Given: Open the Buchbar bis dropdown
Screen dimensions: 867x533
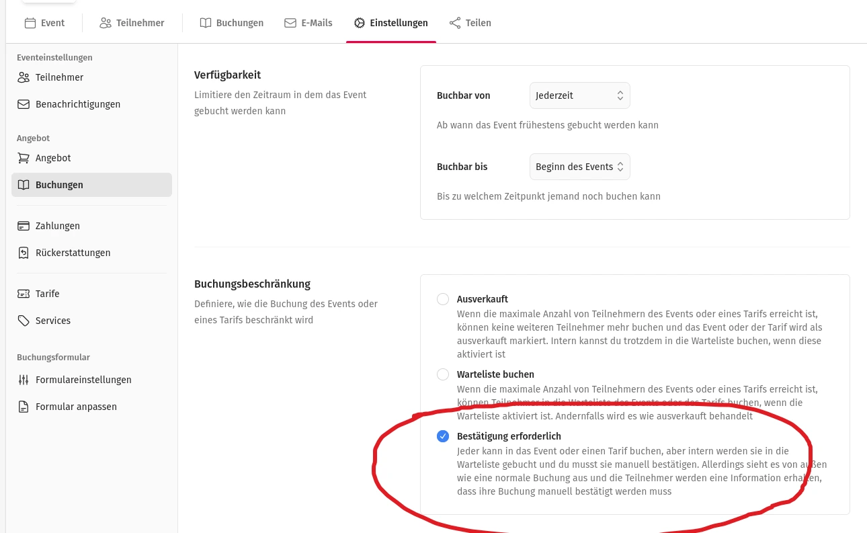Looking at the screenshot, I should tap(579, 167).
